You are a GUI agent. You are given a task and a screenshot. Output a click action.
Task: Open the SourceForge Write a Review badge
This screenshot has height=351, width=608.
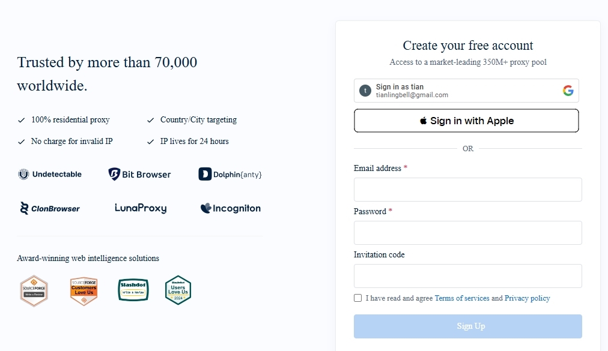click(x=34, y=291)
